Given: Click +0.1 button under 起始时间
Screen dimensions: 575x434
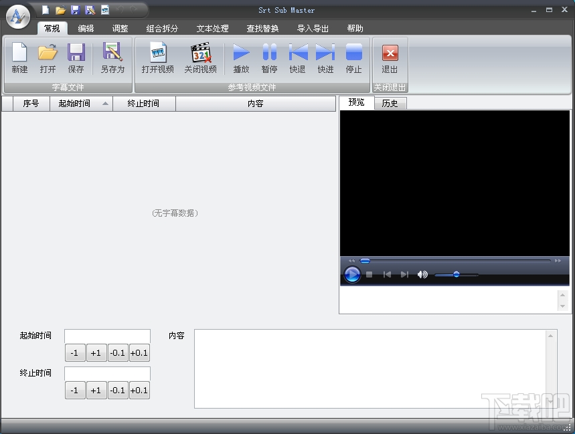Looking at the screenshot, I should click(139, 352).
